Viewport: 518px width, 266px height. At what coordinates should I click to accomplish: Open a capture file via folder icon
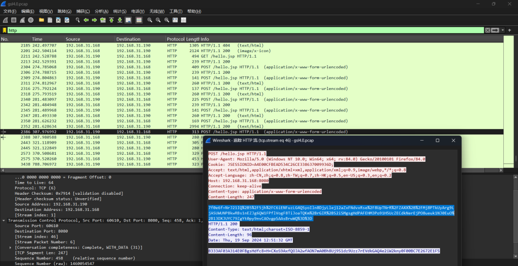pyautogui.click(x=41, y=20)
